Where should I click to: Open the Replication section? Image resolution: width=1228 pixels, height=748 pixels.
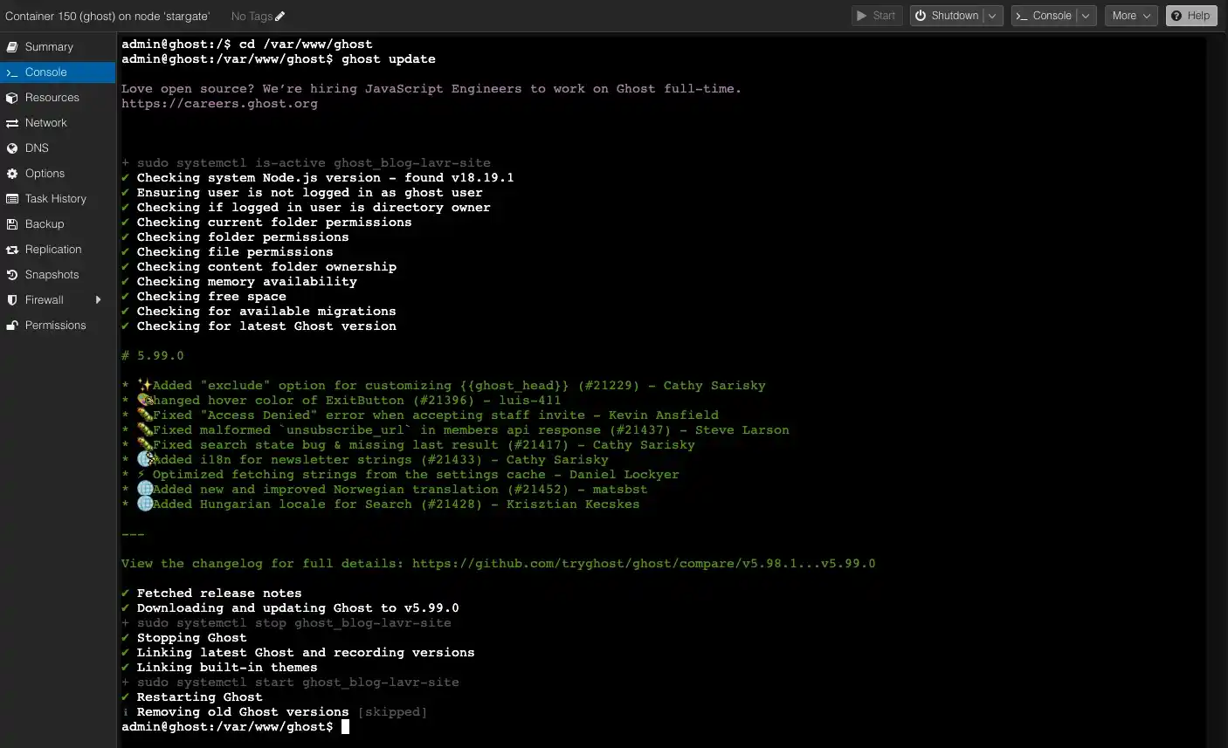[x=52, y=250]
